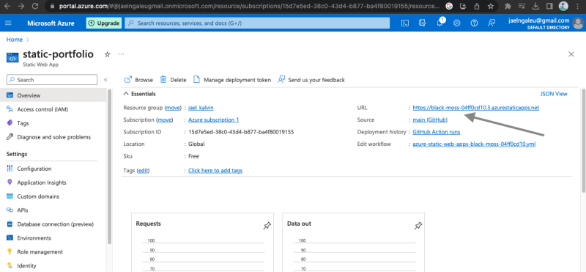Open the top-bar Feedback icon

pyautogui.click(x=492, y=23)
